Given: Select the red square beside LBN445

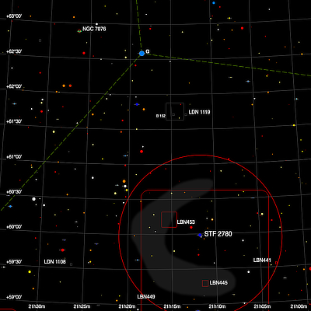Looking at the screenshot, I should click(x=205, y=283).
